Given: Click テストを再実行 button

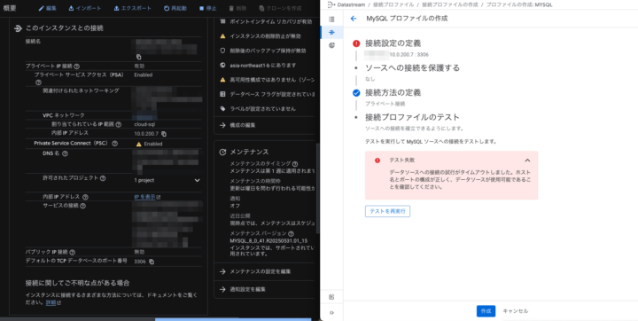Looking at the screenshot, I should 387,211.
